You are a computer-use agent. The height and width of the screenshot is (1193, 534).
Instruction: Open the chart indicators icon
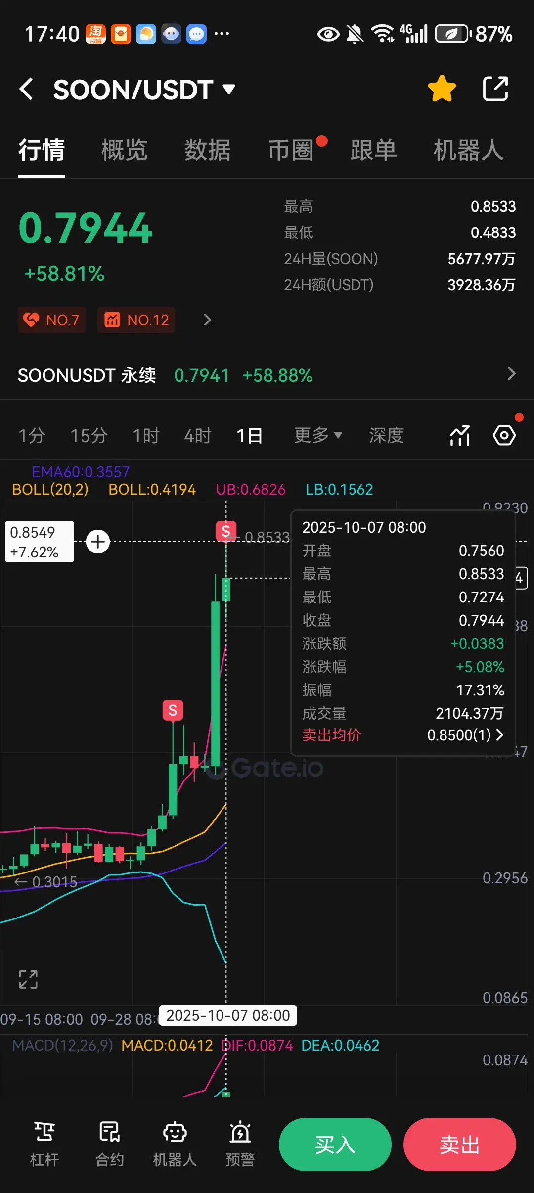[460, 436]
